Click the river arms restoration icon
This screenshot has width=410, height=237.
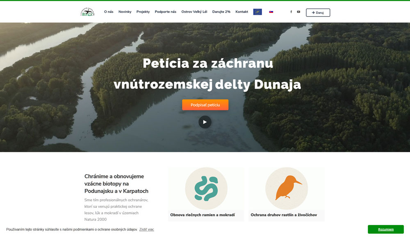[206, 188]
